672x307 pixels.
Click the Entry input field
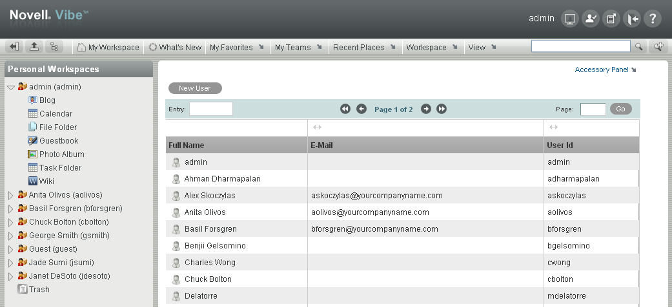coord(210,109)
